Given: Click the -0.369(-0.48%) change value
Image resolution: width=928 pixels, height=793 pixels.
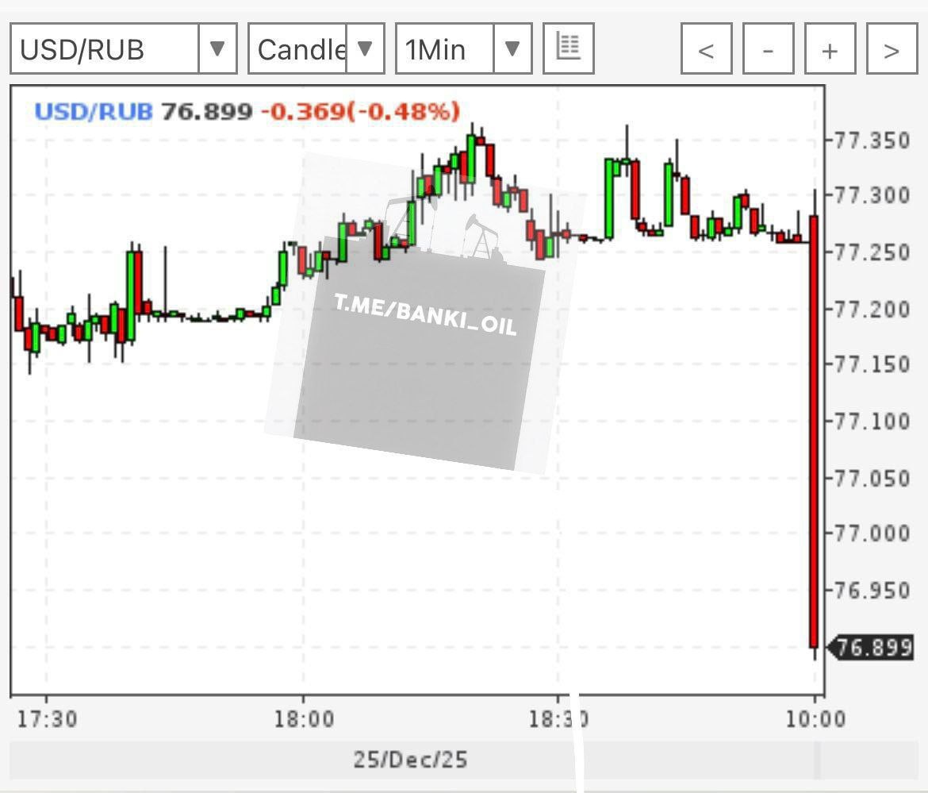Looking at the screenshot, I should click(x=360, y=111).
